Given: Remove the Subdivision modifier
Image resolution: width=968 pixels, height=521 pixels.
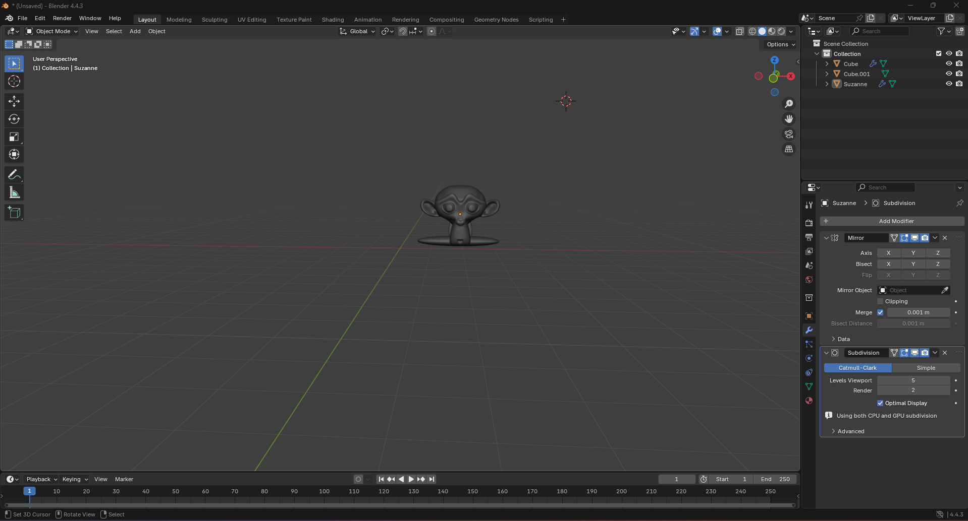Looking at the screenshot, I should (945, 353).
